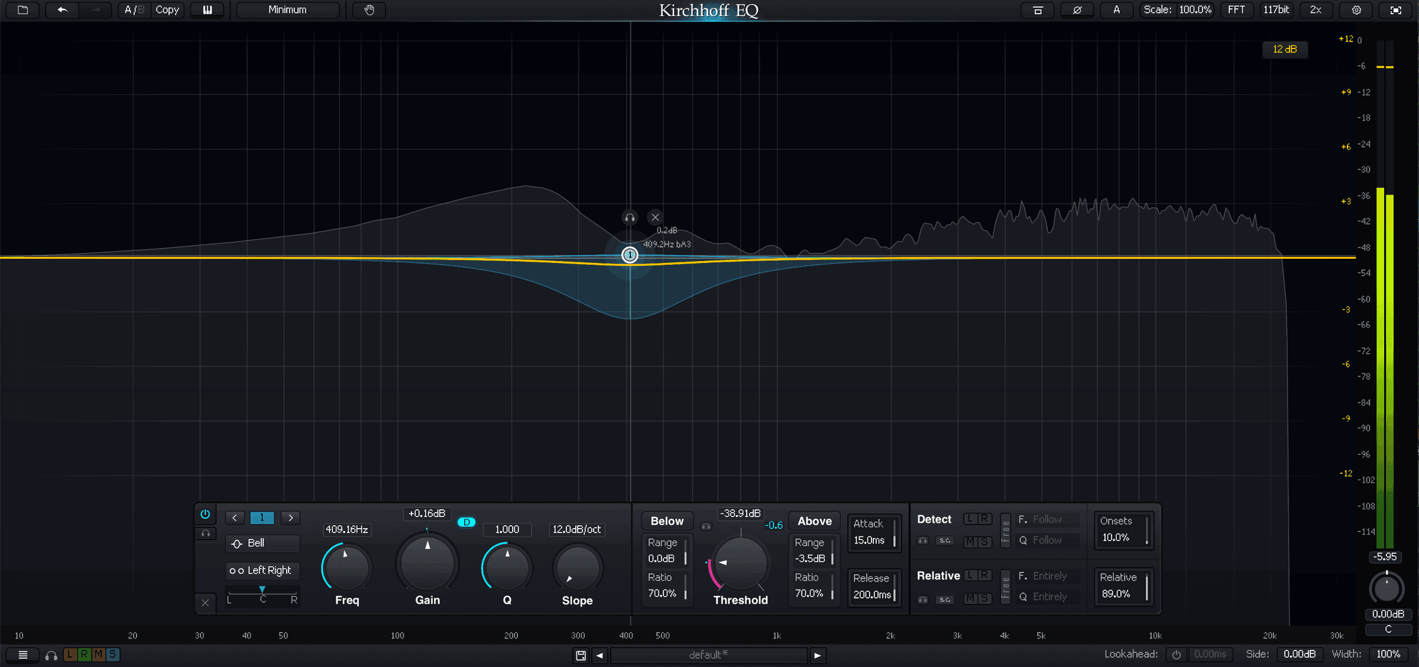
Task: Toggle the L channel bottom button
Action: 70,655
